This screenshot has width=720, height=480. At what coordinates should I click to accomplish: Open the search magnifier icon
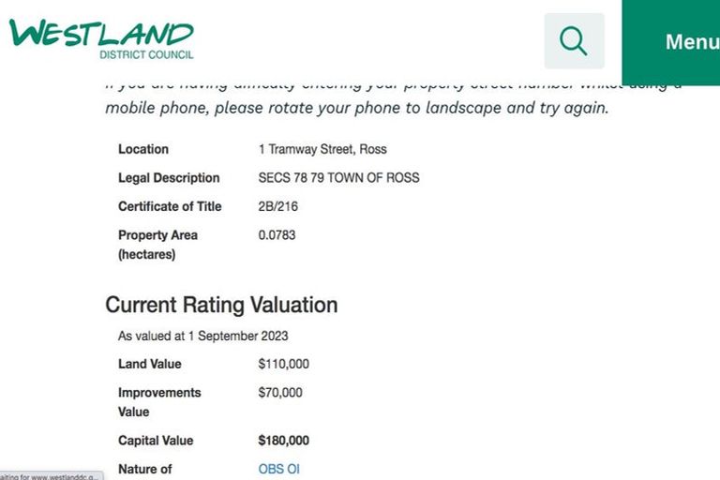click(574, 41)
